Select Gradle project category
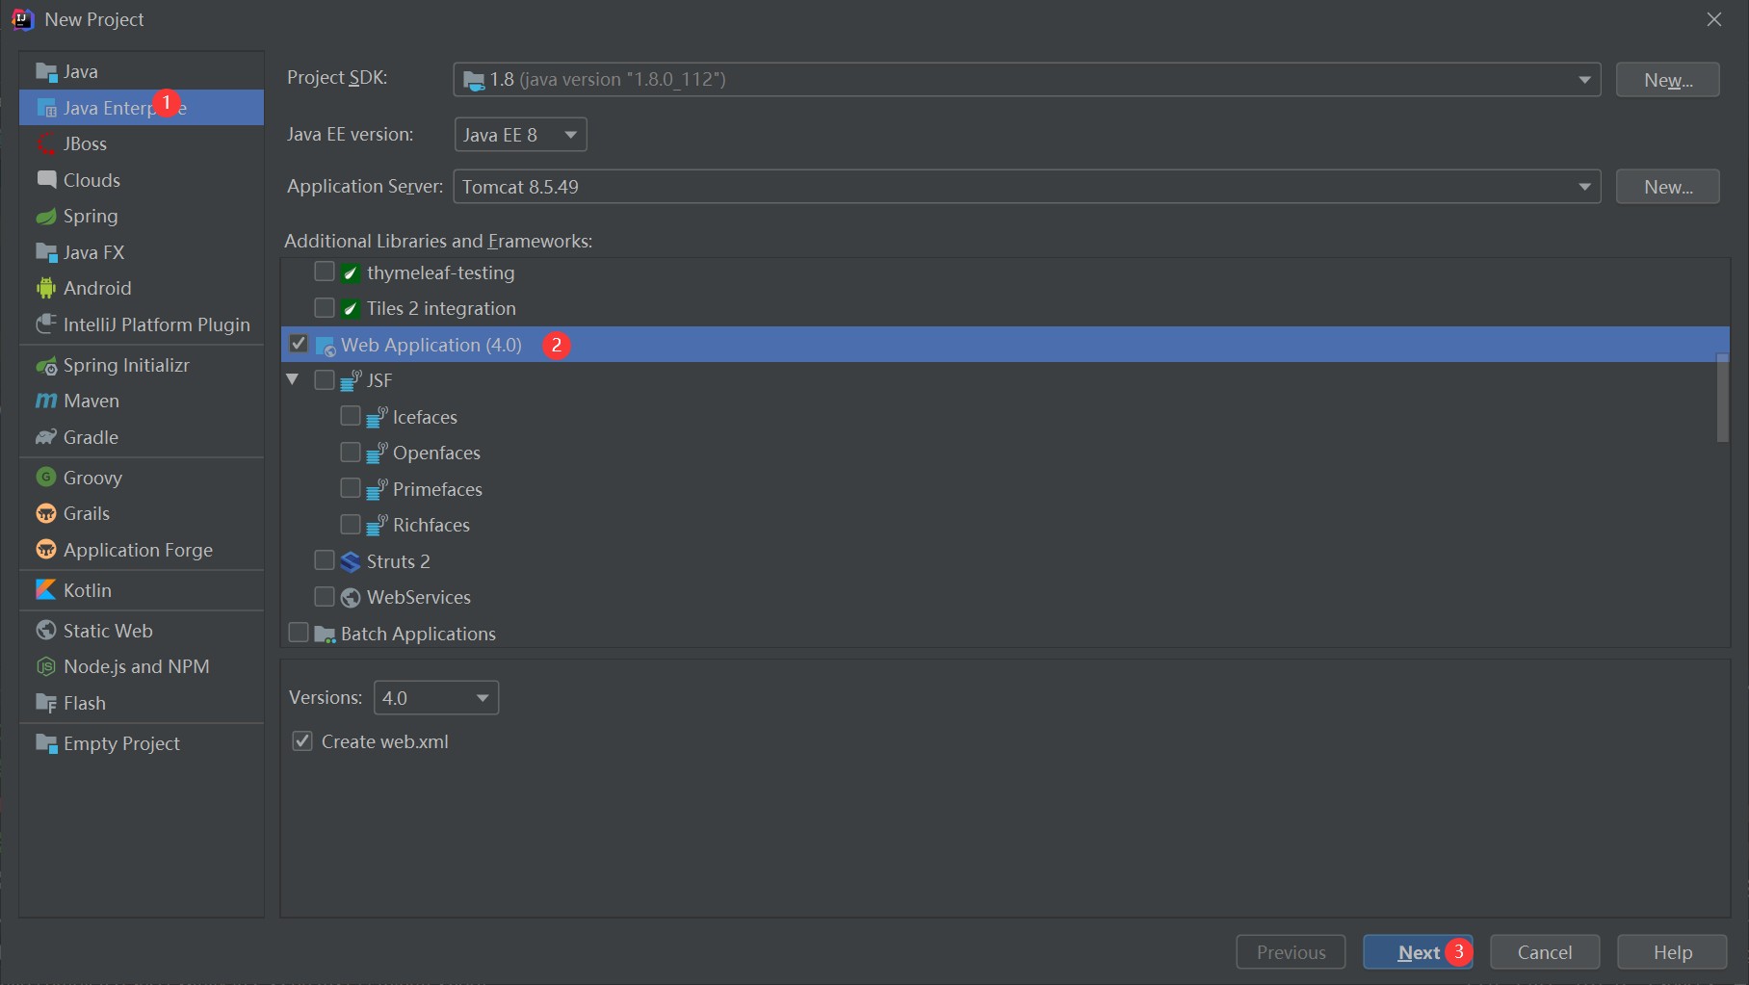This screenshot has height=985, width=1749. (x=142, y=437)
